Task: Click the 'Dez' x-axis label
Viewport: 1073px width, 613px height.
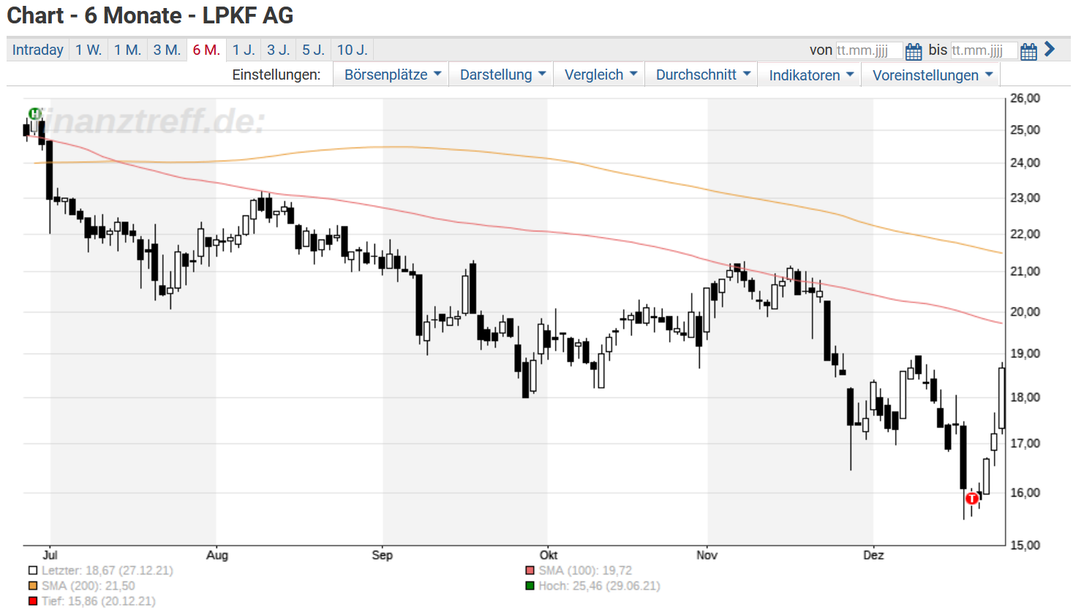Action: coord(873,555)
